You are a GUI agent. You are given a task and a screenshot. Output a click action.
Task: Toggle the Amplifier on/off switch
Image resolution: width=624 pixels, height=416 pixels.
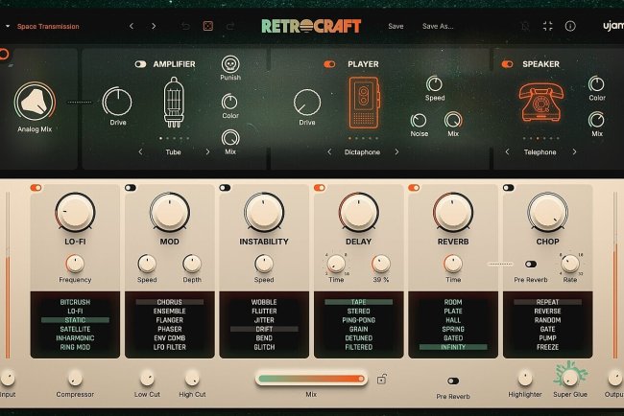tap(140, 64)
